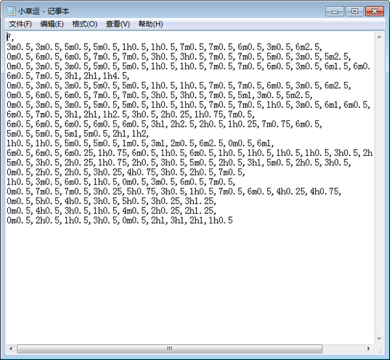This screenshot has height=360, width=390.
Task: Open the 帮助(H) menu
Action: 151,24
